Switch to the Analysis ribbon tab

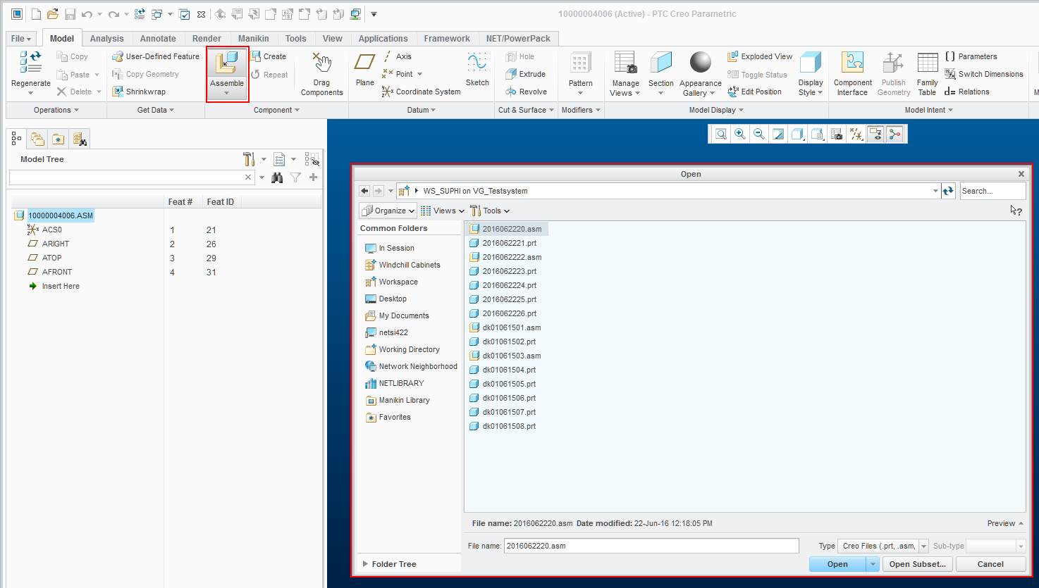[x=106, y=39]
